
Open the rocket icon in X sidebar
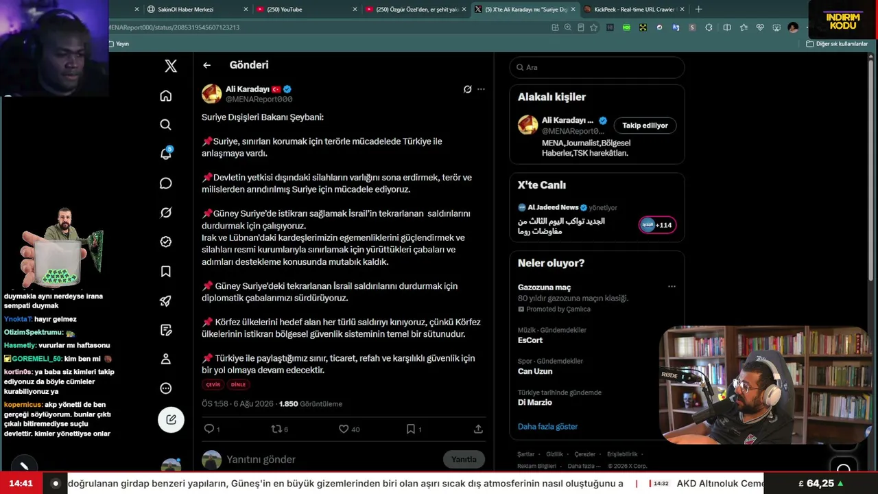[166, 301]
